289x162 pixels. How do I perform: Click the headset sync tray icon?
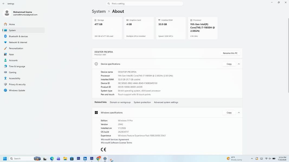[256, 158]
